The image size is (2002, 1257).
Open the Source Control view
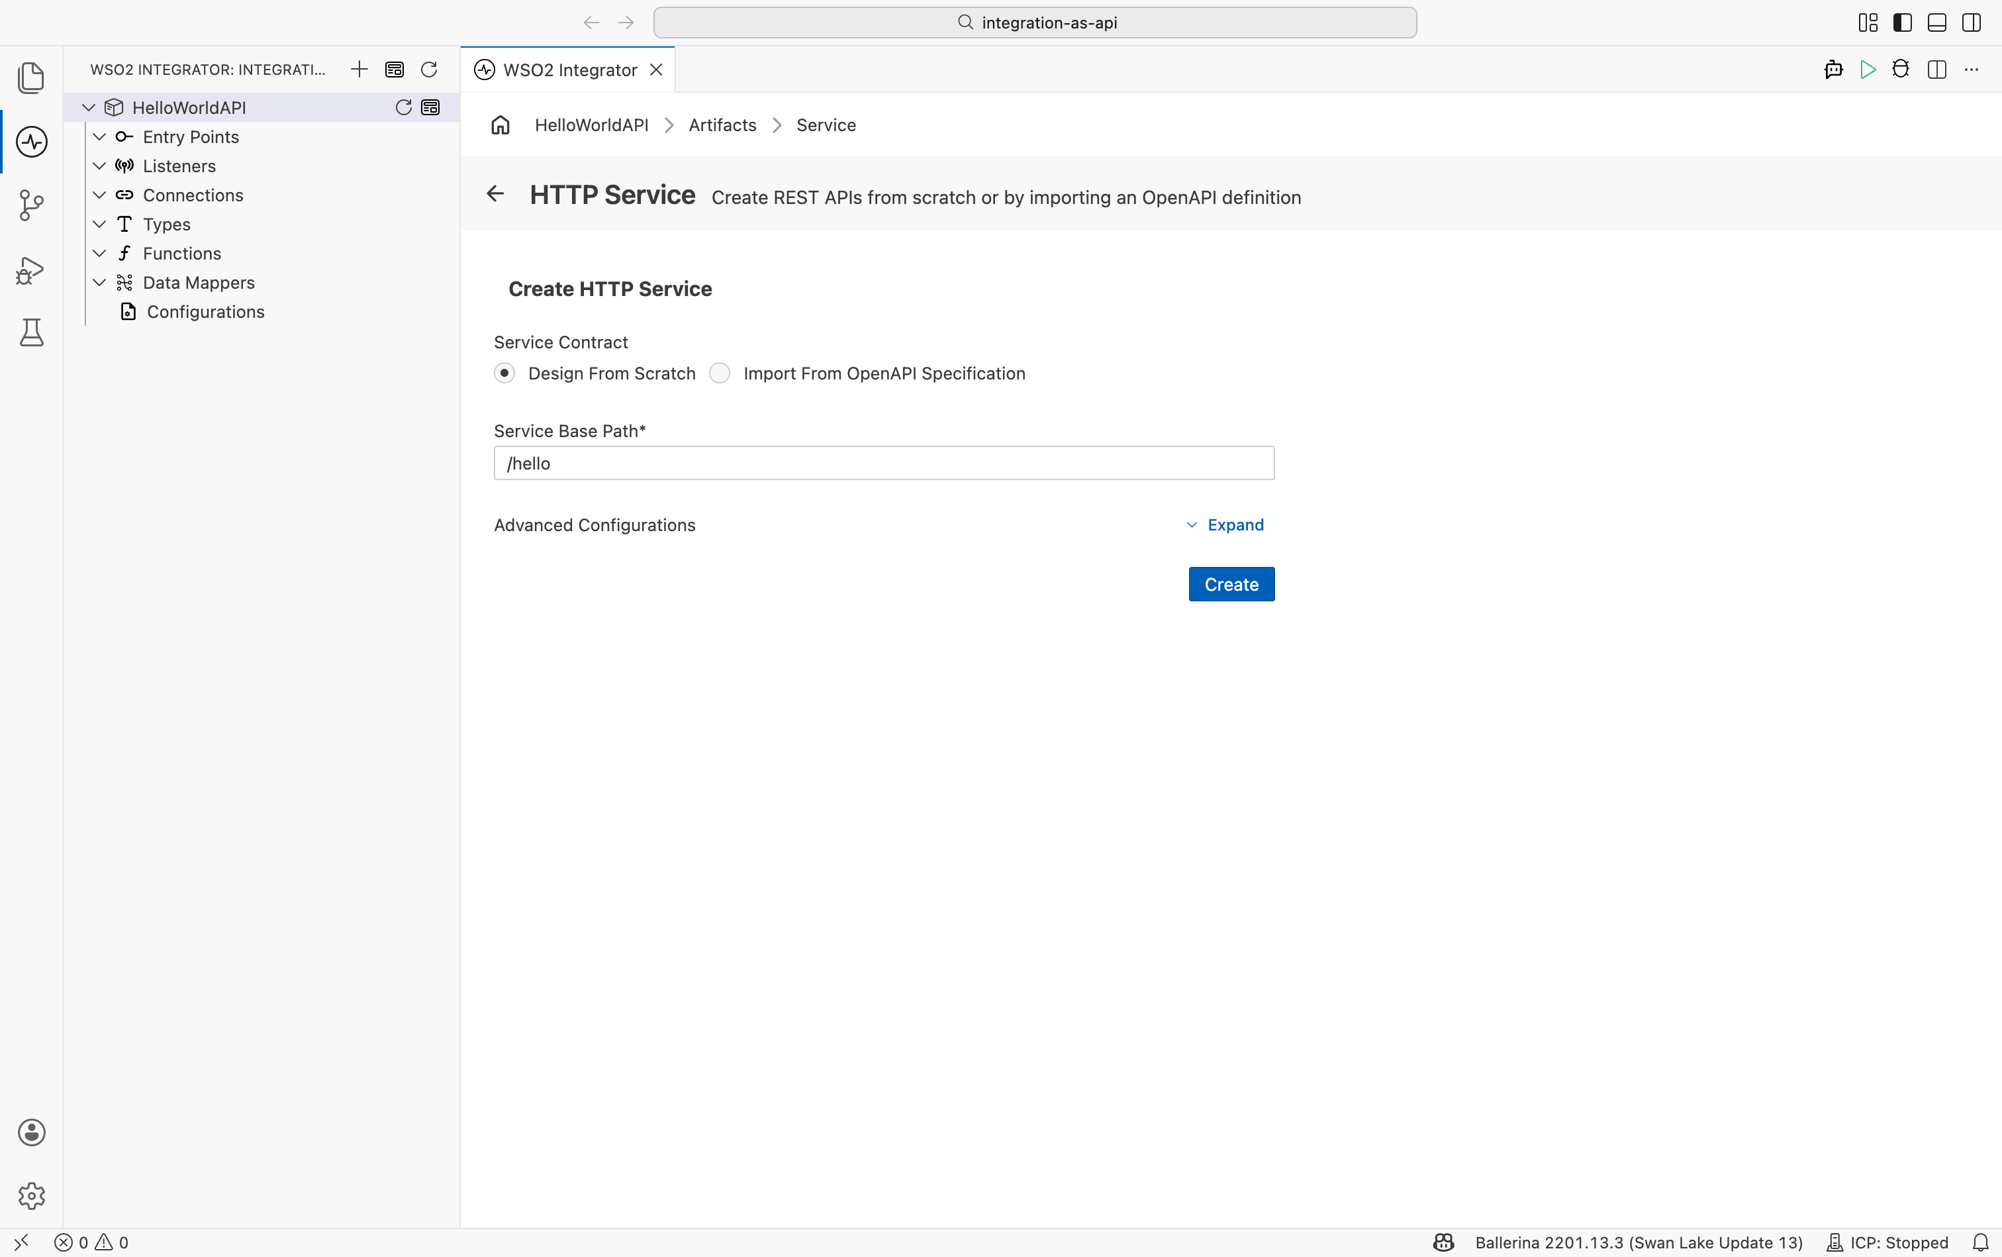tap(32, 205)
